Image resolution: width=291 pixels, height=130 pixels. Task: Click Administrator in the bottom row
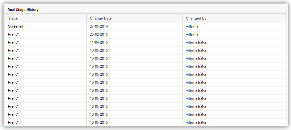196,122
